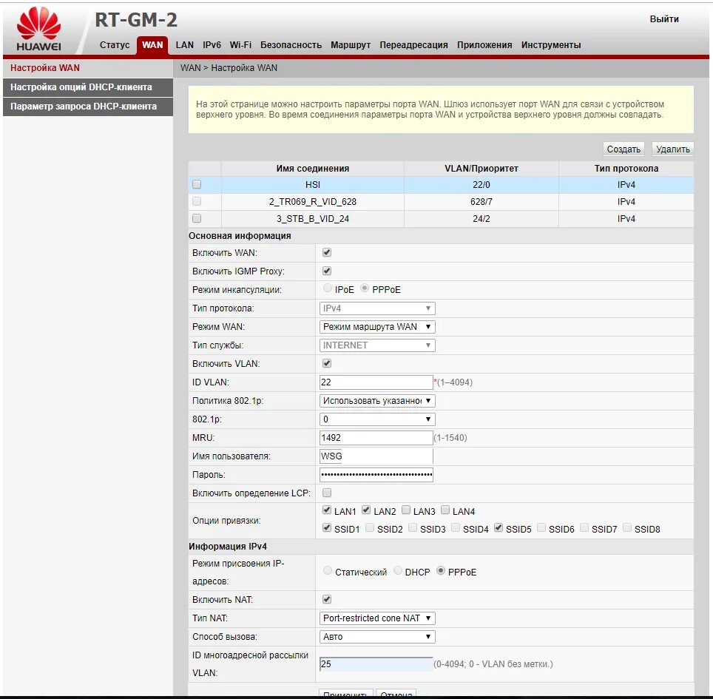Select the PPPoE IP assignment radio

(x=441, y=570)
